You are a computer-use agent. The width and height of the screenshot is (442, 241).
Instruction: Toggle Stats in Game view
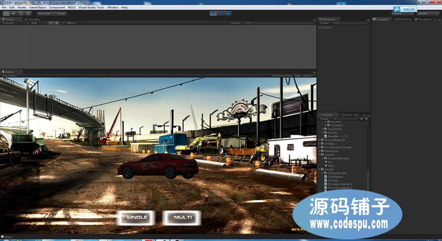[298, 76]
